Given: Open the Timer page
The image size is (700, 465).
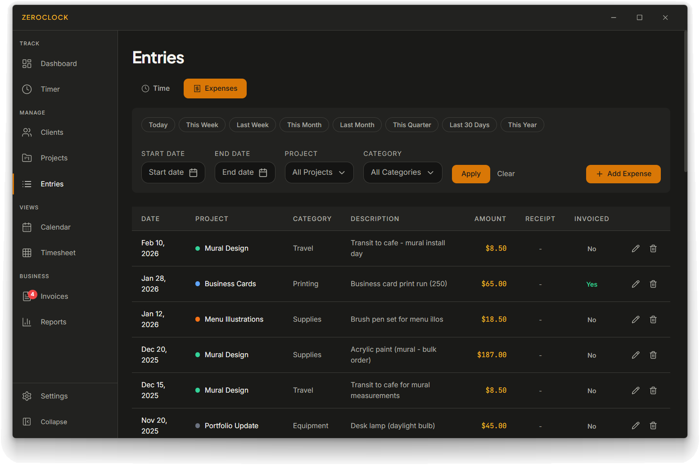Looking at the screenshot, I should coord(50,89).
